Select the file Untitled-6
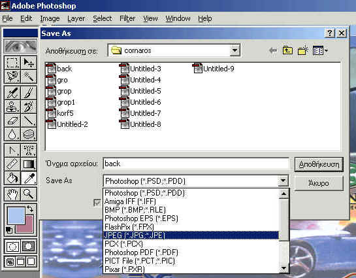Screen dimensions: 356x278 click(x=140, y=102)
